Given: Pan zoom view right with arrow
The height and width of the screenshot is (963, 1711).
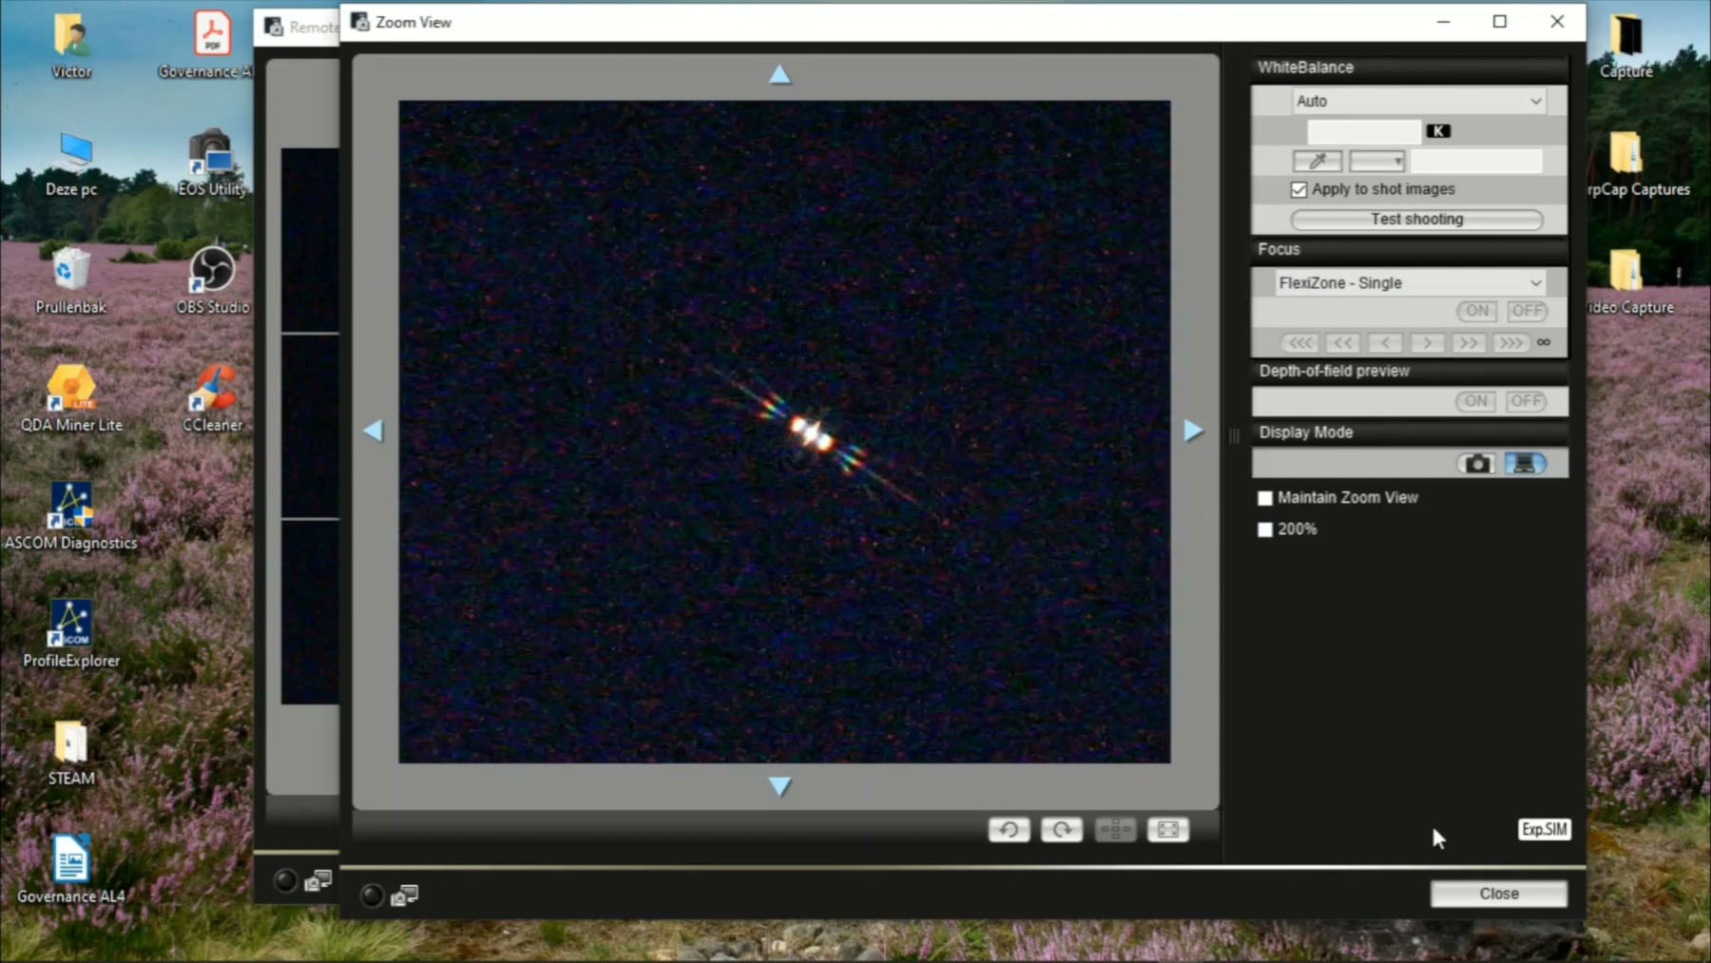Looking at the screenshot, I should [1194, 431].
